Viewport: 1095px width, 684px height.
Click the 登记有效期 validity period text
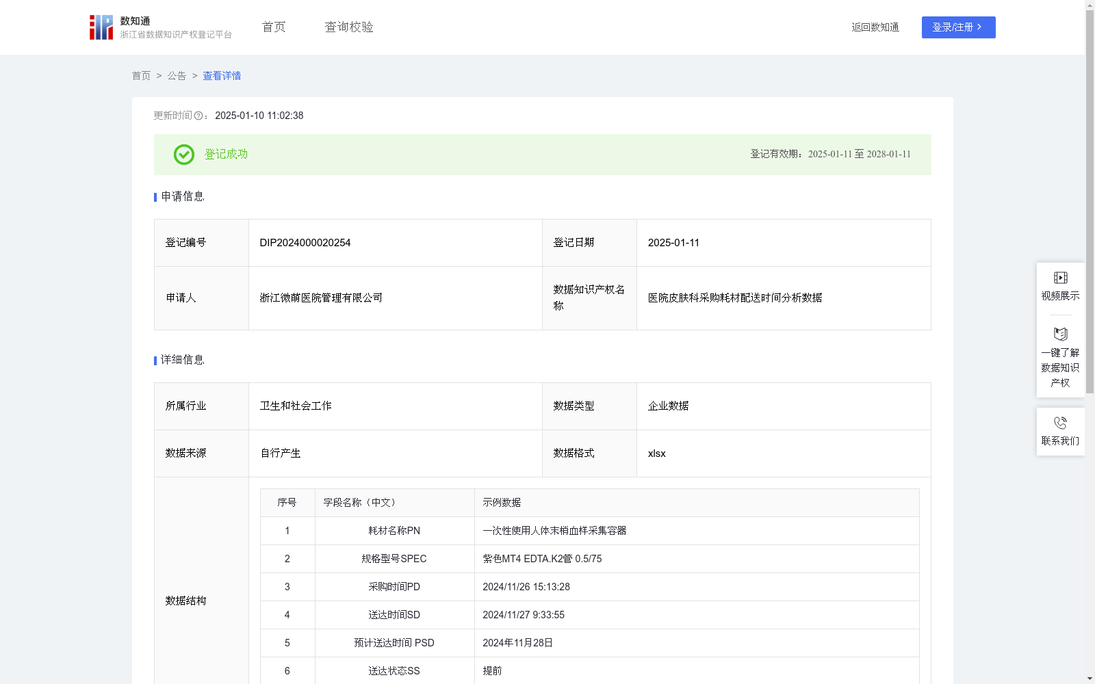[830, 155]
